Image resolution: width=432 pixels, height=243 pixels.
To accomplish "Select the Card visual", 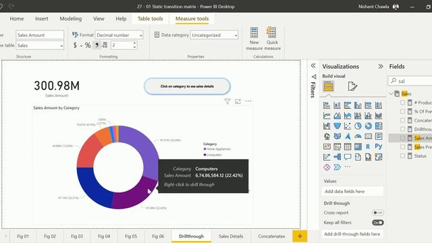I will (368, 136).
